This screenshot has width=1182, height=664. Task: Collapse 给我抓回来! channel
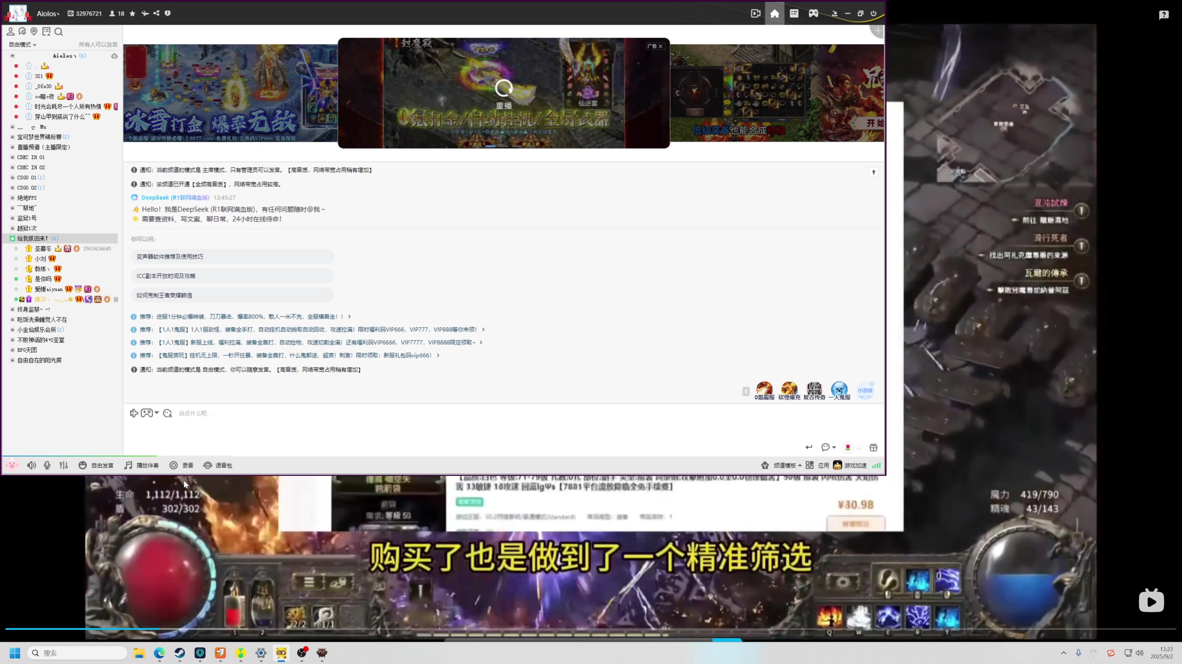click(x=12, y=238)
